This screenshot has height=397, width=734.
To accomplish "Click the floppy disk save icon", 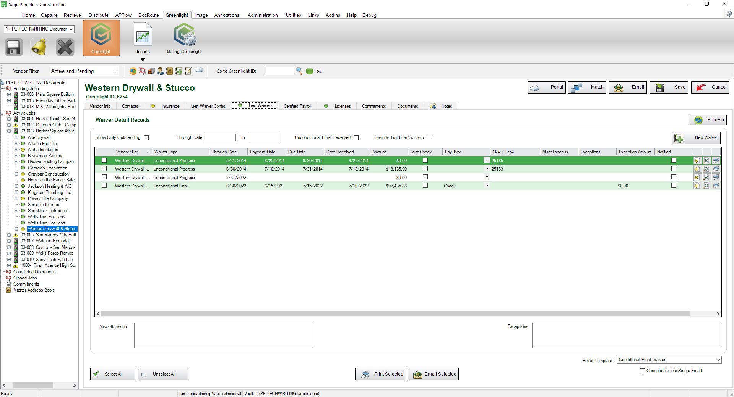I will click(14, 47).
